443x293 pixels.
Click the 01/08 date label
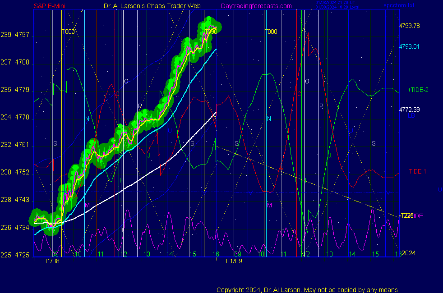pos(51,261)
